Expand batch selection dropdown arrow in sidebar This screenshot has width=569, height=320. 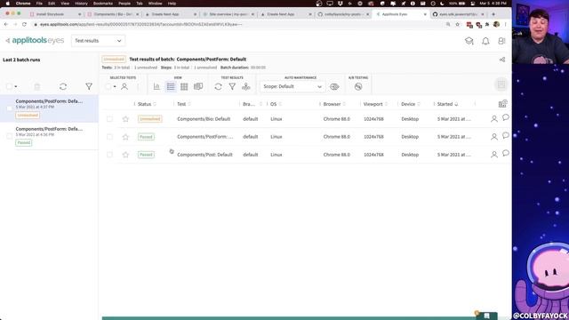(16, 87)
